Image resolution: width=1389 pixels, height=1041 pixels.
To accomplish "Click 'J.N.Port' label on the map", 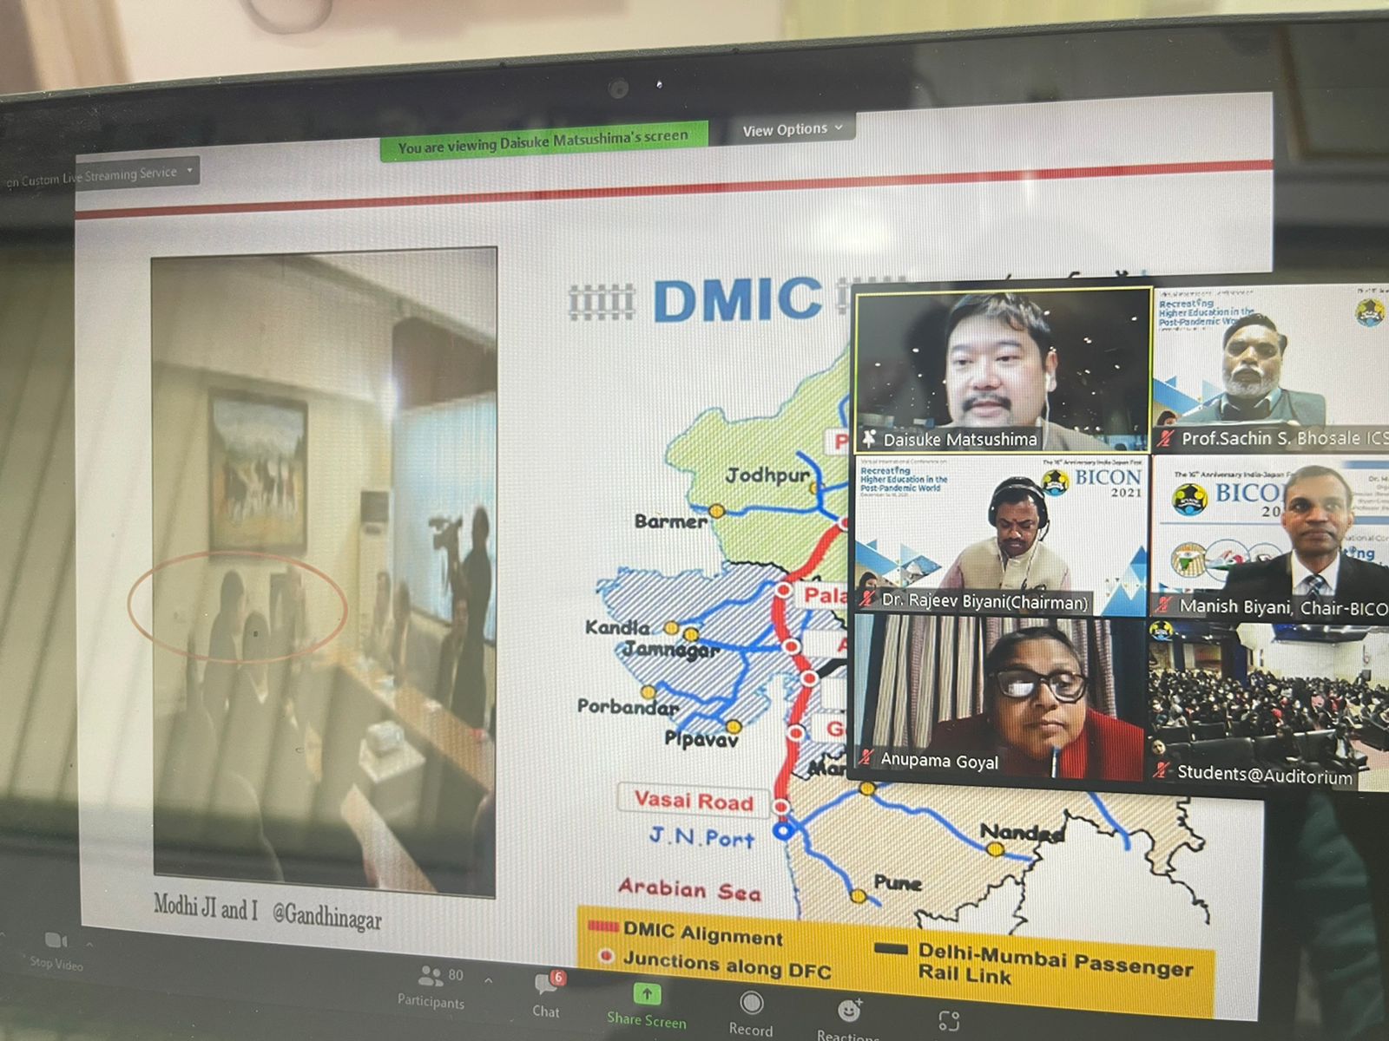I will point(701,837).
